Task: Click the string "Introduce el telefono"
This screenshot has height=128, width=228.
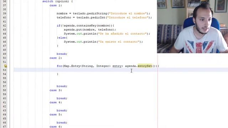Action: (128, 17)
